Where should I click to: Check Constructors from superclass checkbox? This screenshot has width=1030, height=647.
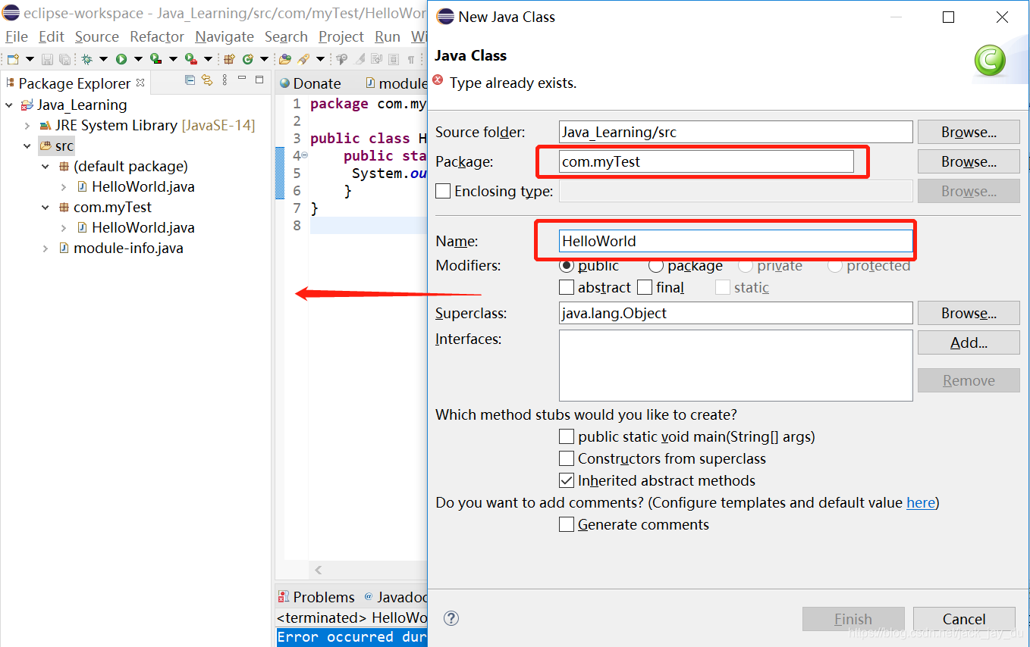pos(567,459)
